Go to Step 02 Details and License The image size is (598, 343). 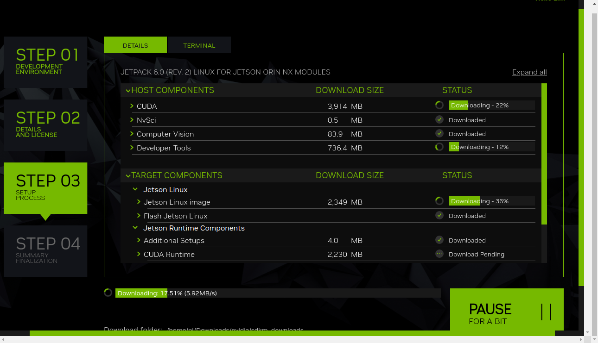click(x=45, y=125)
